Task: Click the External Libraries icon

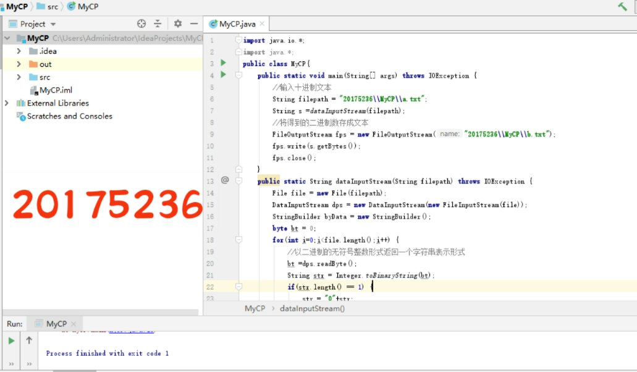Action: tap(21, 103)
